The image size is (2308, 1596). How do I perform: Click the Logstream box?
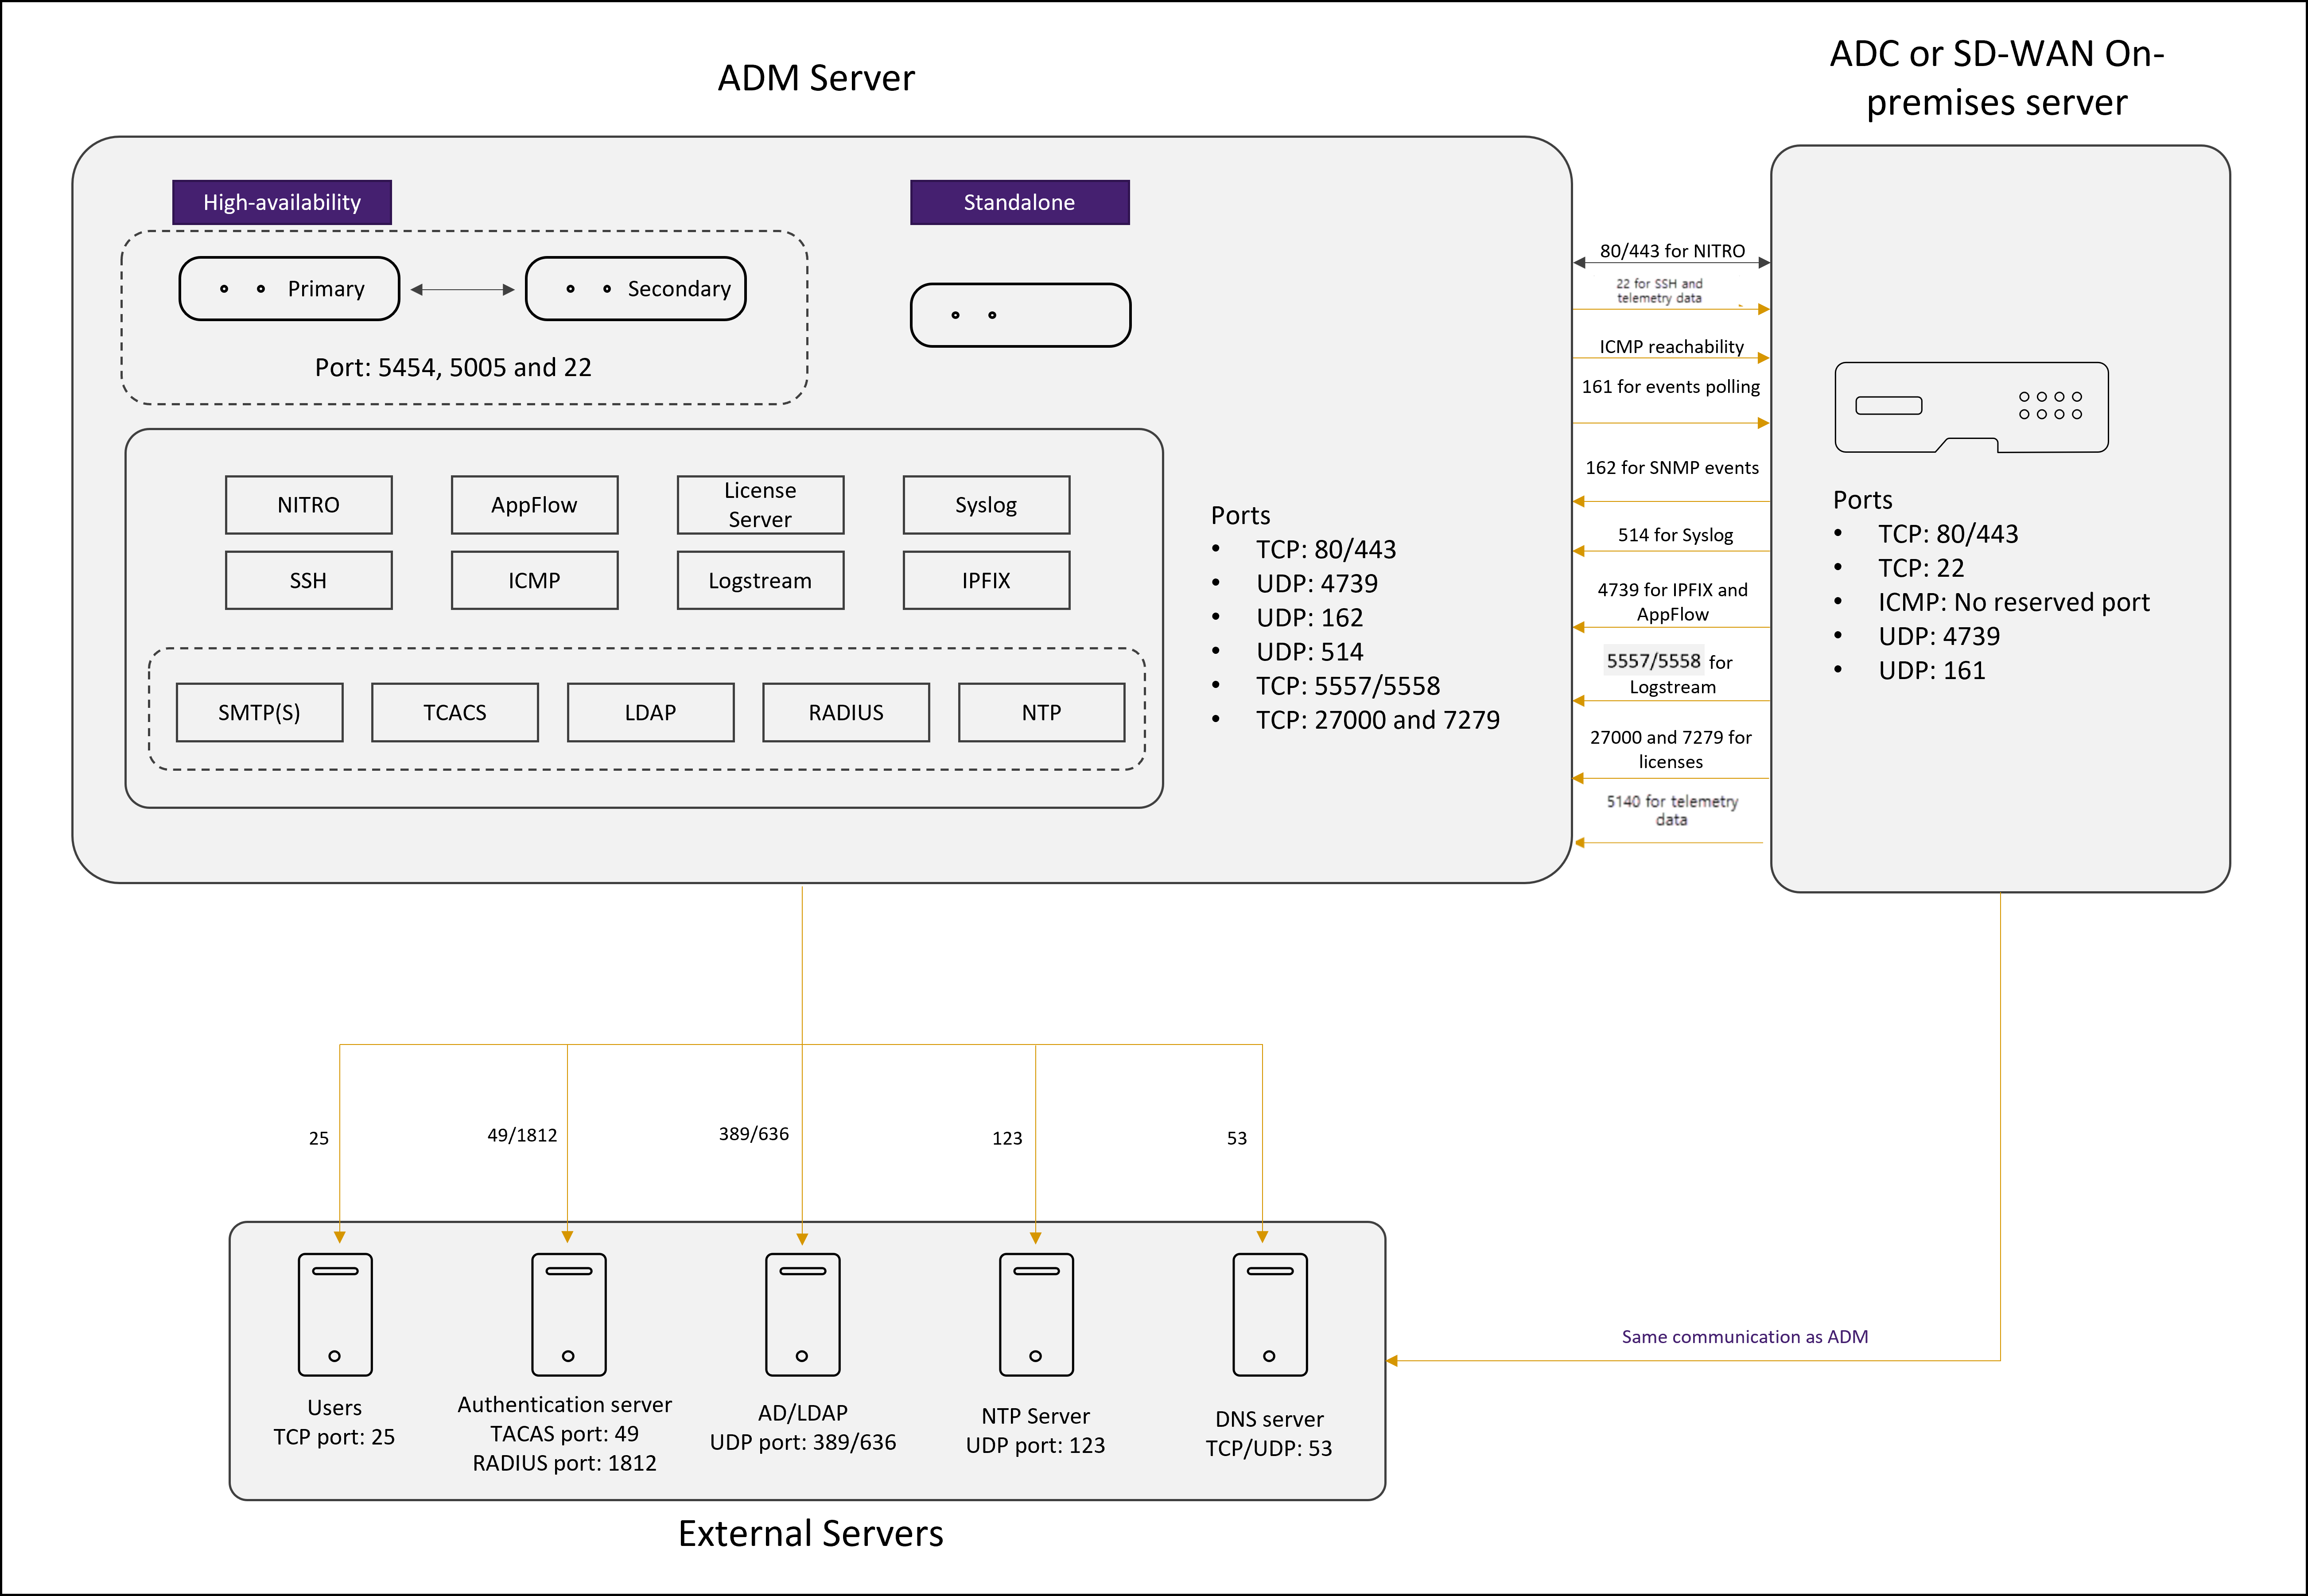pos(761,580)
